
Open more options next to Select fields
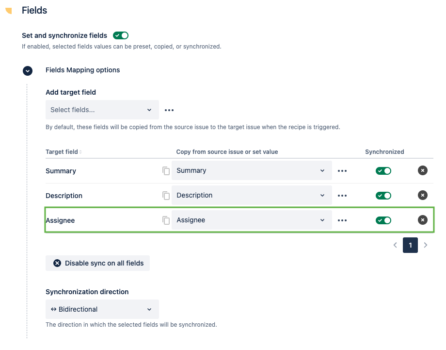pos(169,110)
